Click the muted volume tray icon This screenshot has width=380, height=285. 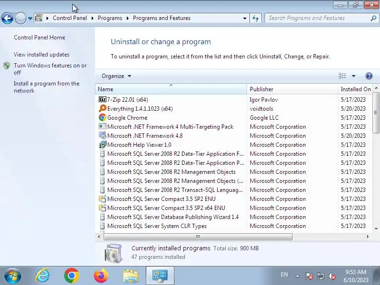pos(332,276)
